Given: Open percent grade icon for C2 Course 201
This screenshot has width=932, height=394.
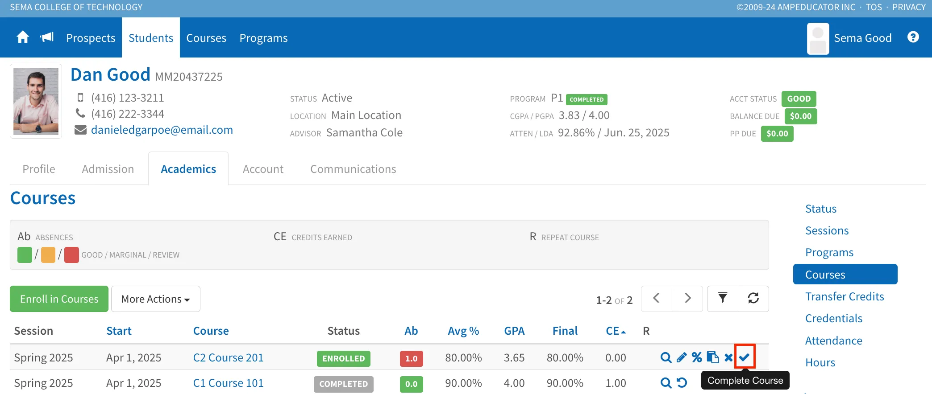Looking at the screenshot, I should coord(697,357).
